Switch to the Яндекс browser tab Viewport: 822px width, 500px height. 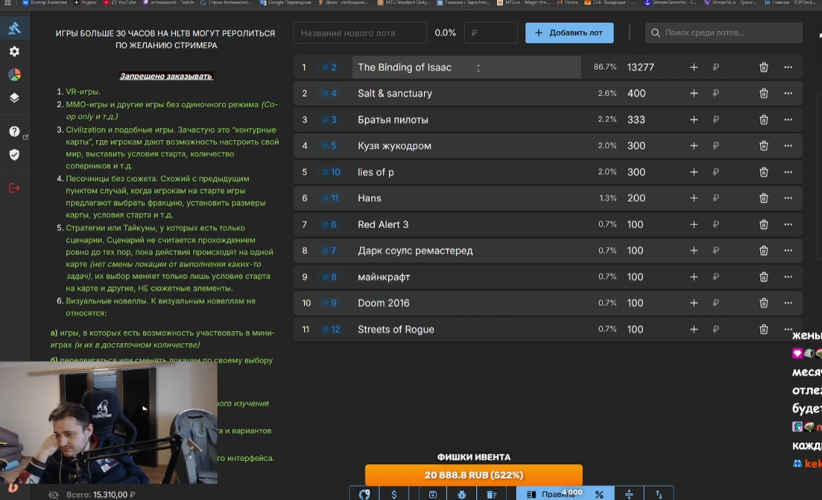[84, 3]
